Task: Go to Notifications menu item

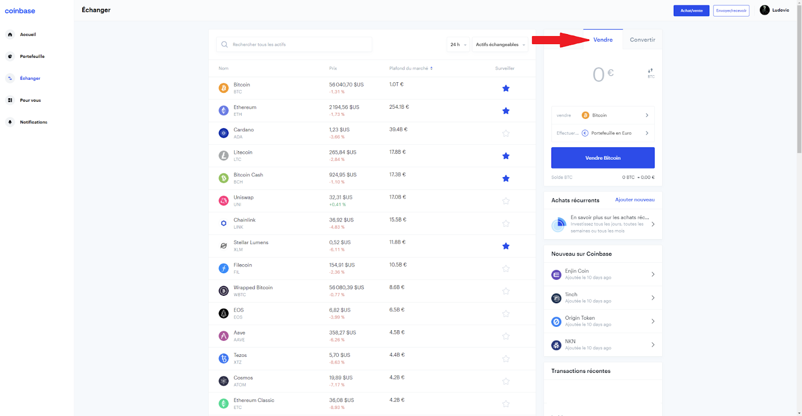Action: (34, 122)
